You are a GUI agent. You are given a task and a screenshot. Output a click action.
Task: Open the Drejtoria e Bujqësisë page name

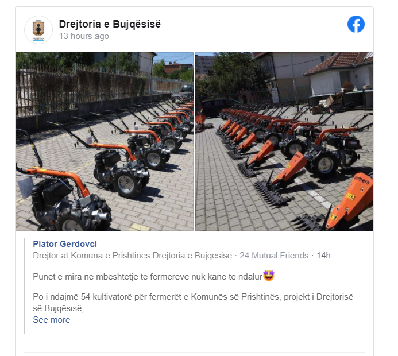110,24
